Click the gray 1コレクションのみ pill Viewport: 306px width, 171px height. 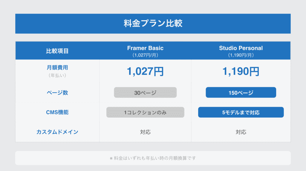[145, 112]
